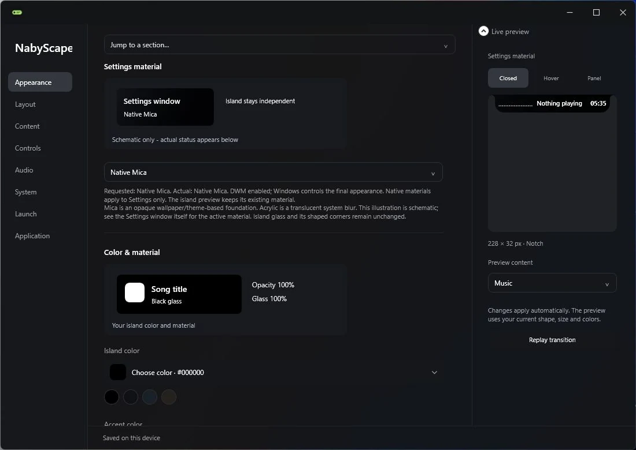Open the Native Mica material dropdown

[273, 172]
